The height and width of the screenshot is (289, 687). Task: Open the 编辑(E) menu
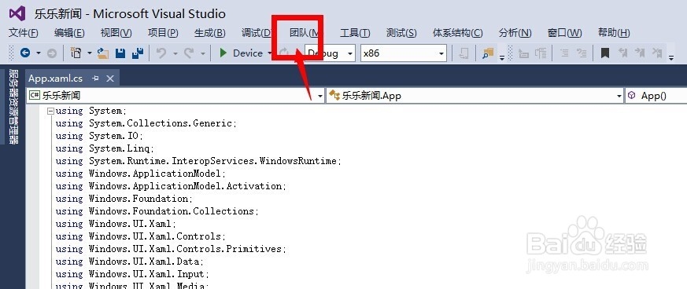(x=69, y=33)
